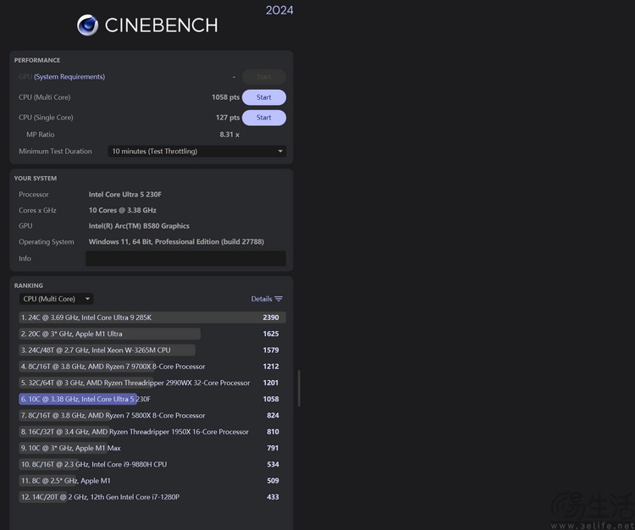Screen dimensions: 635x530
Task: Select ranking row 20C Apple M1 Ultra
Action: point(152,334)
